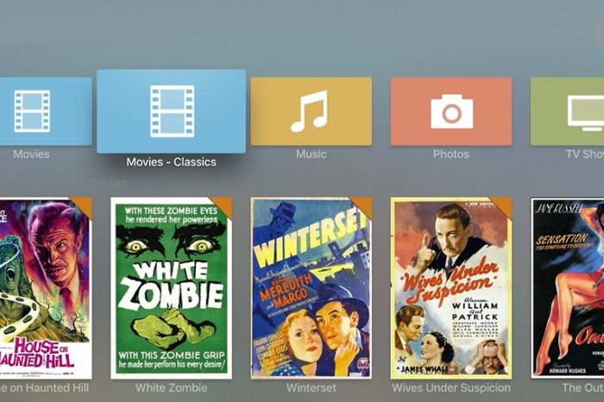Open the Music library tile
The image size is (604, 402).
(311, 111)
